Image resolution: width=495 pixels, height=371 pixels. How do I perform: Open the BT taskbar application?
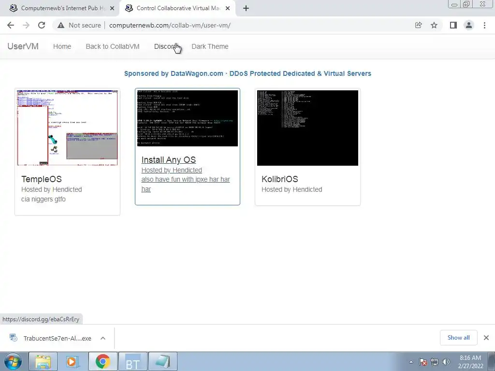tap(133, 361)
